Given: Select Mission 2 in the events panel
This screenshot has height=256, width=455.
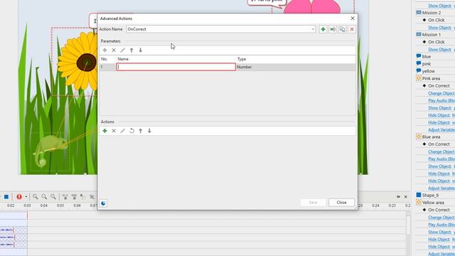Looking at the screenshot, I should coord(432,13).
